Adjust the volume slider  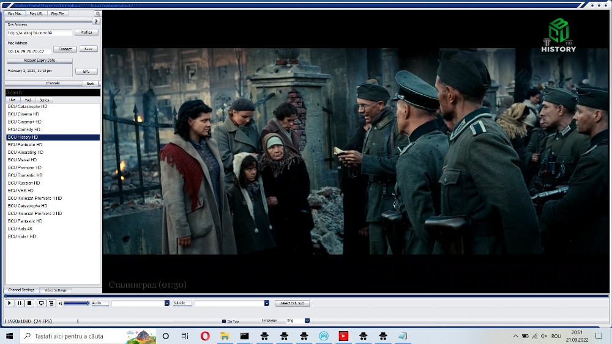tap(76, 303)
